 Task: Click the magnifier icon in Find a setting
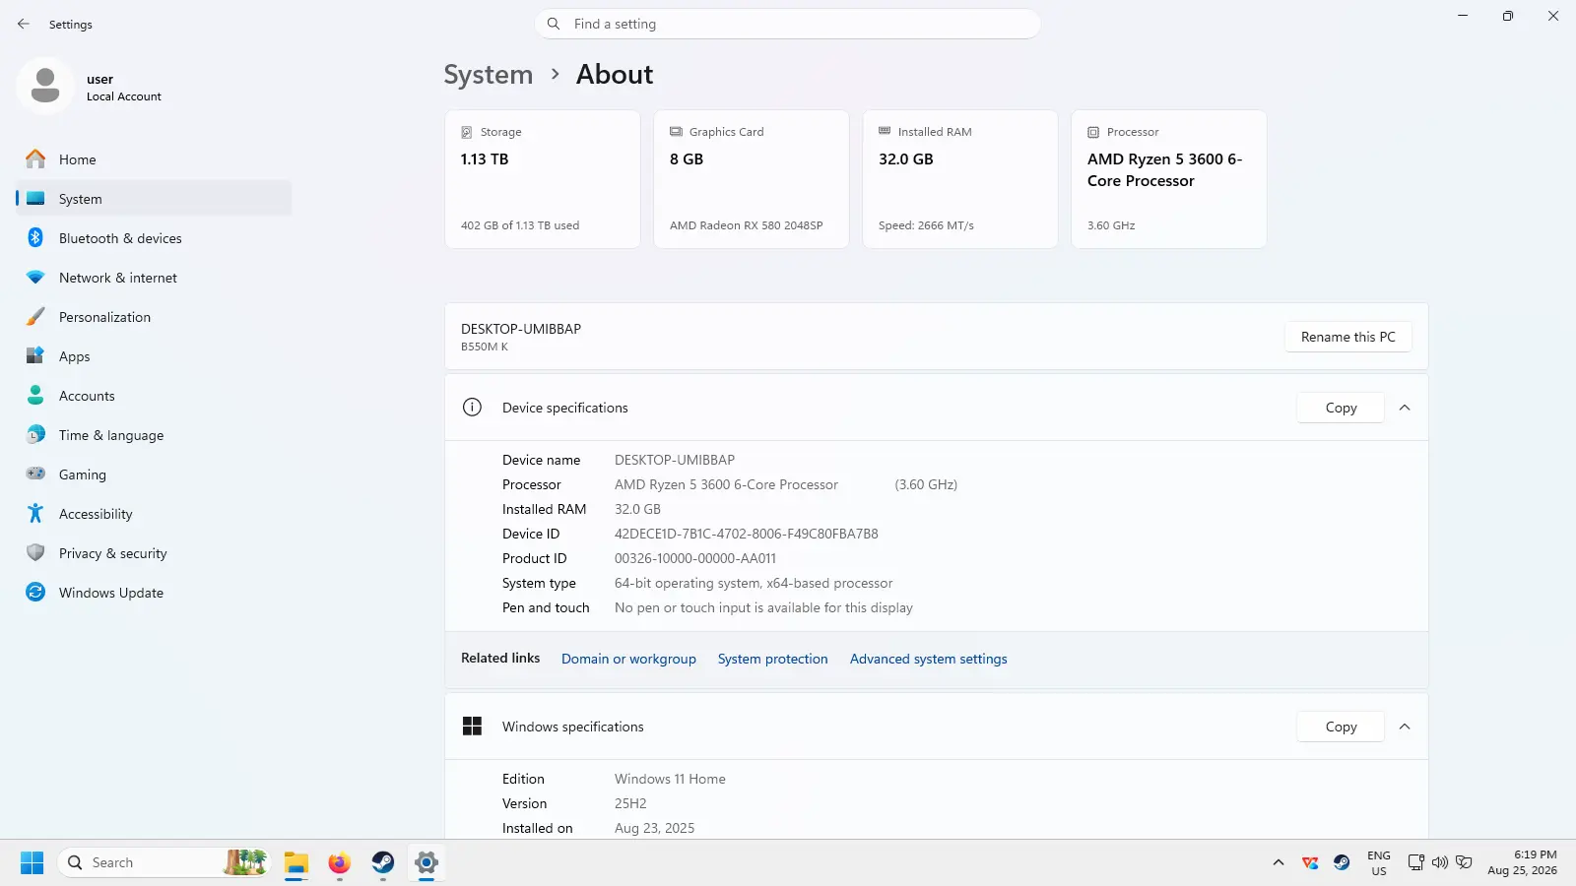554,24
